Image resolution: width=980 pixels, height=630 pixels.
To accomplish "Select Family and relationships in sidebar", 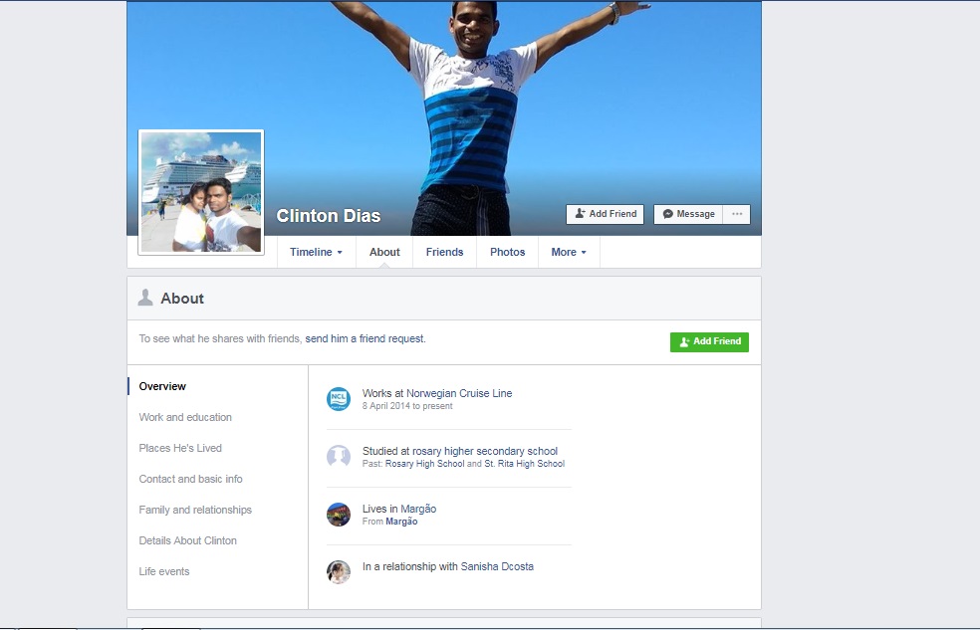I will pyautogui.click(x=195, y=510).
